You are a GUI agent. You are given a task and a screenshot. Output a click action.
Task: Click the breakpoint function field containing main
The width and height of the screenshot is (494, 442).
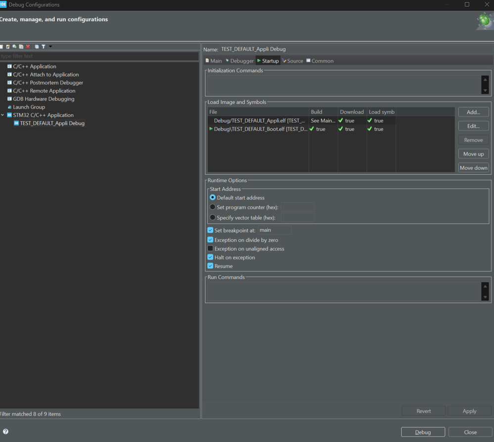(274, 230)
